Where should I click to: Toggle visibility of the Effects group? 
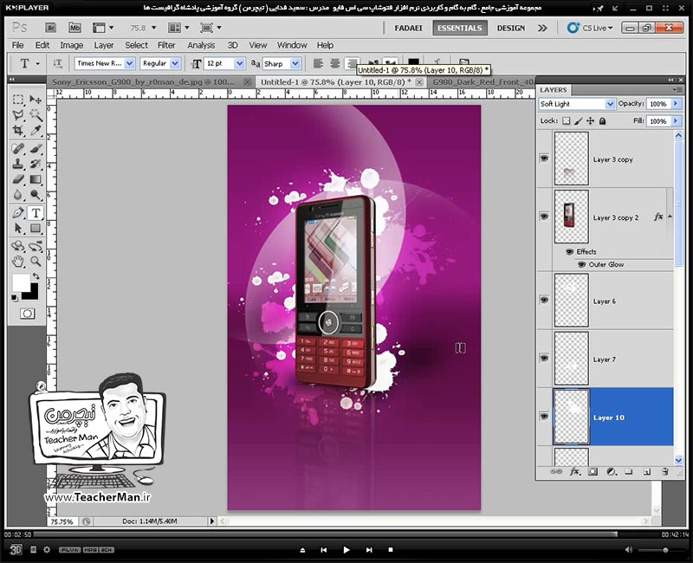click(570, 252)
